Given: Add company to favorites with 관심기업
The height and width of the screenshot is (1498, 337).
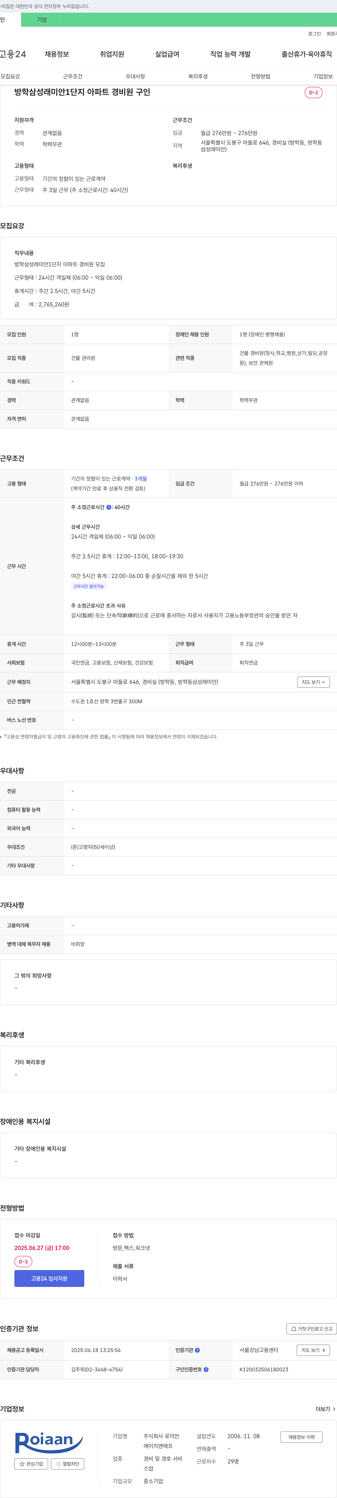Looking at the screenshot, I should pyautogui.click(x=31, y=1464).
